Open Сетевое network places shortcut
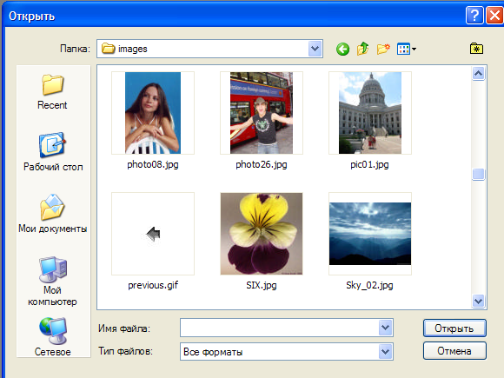The height and width of the screenshot is (378, 504). coord(53,337)
